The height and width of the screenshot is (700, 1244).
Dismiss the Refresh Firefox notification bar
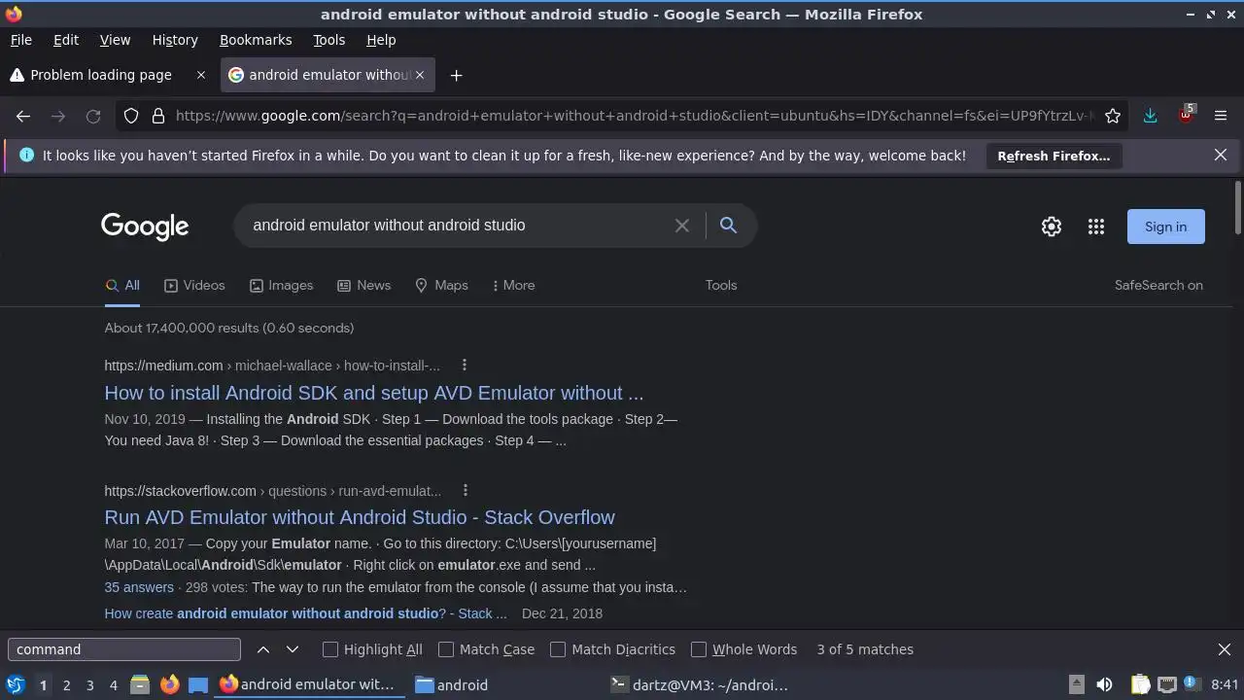point(1221,155)
